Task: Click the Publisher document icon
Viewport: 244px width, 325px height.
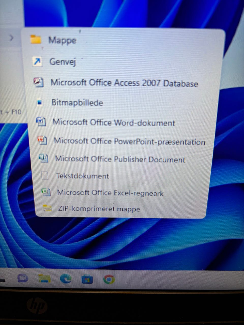Action: (x=44, y=158)
